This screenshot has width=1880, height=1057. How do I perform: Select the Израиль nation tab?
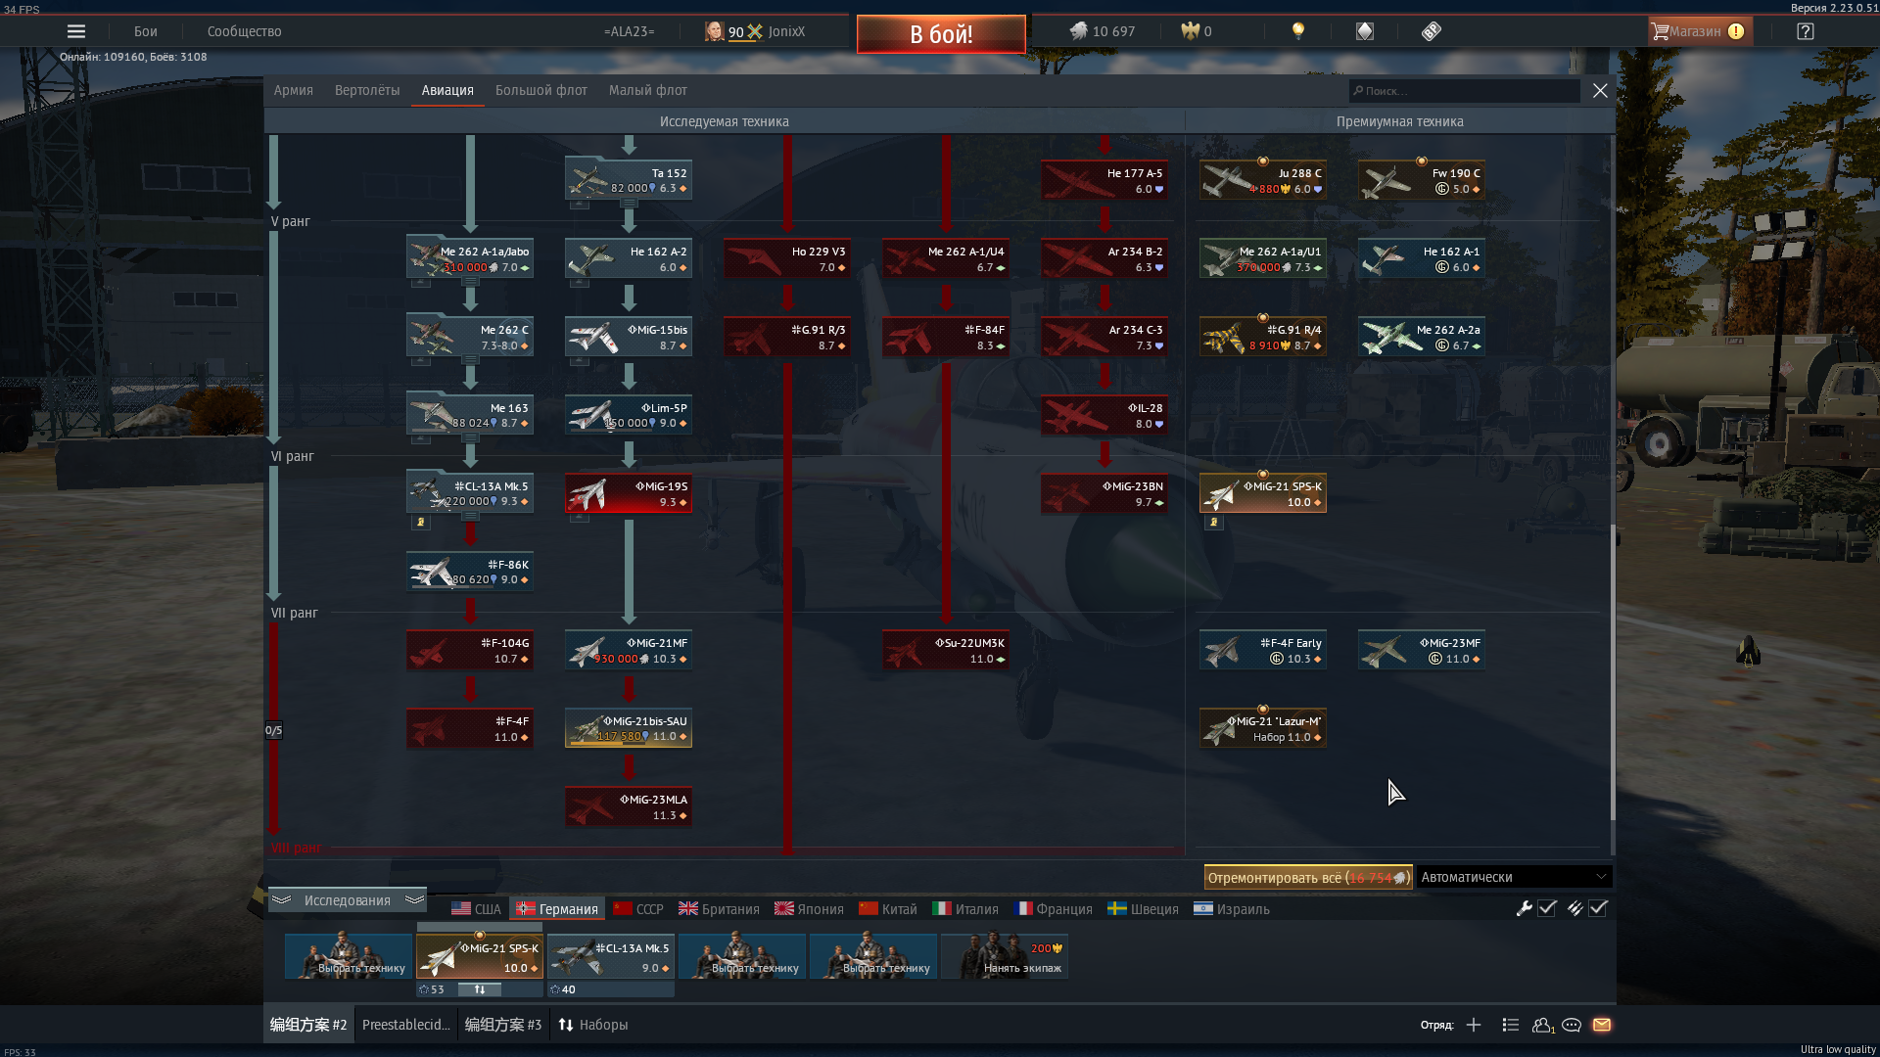pyautogui.click(x=1232, y=909)
